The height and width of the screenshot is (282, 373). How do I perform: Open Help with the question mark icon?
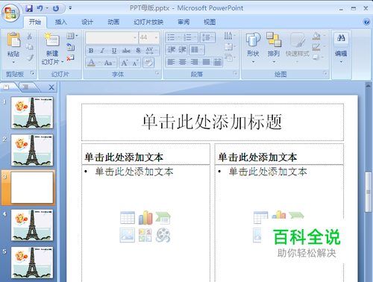(x=366, y=22)
